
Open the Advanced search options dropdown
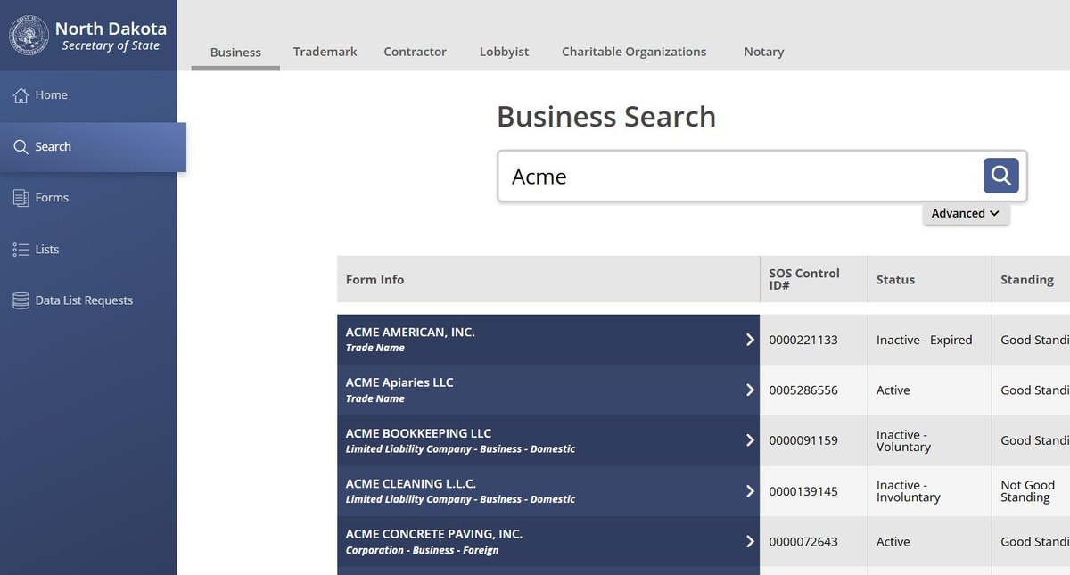pyautogui.click(x=966, y=213)
